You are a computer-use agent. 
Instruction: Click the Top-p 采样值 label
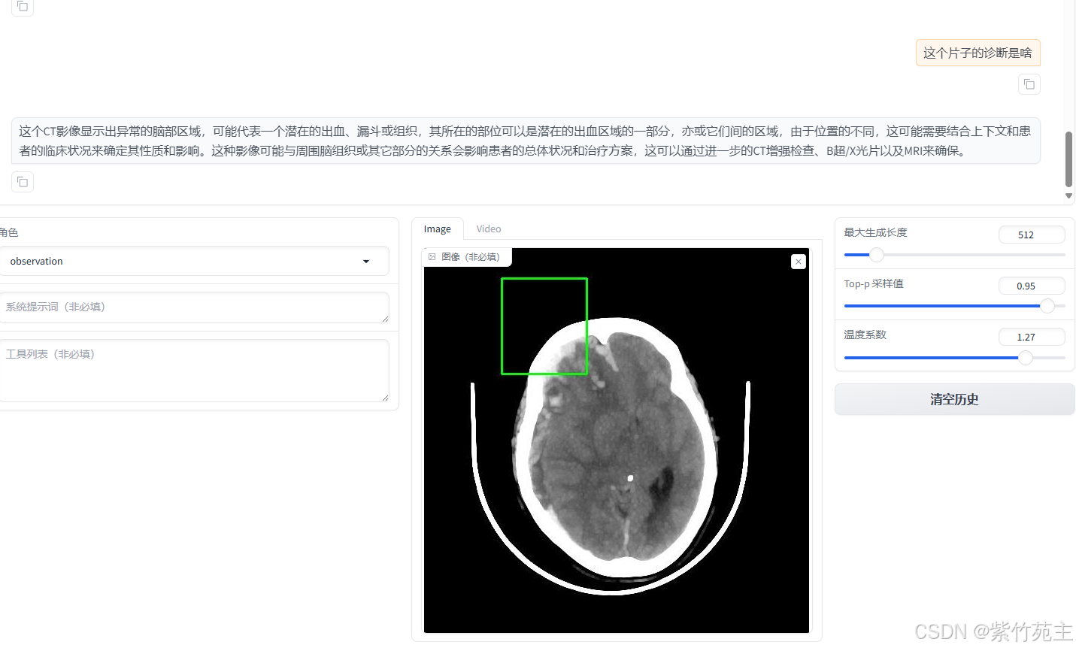(874, 283)
